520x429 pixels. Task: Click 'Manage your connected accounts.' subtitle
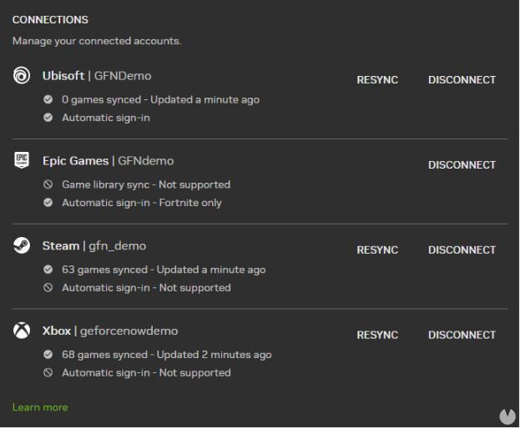click(x=97, y=41)
